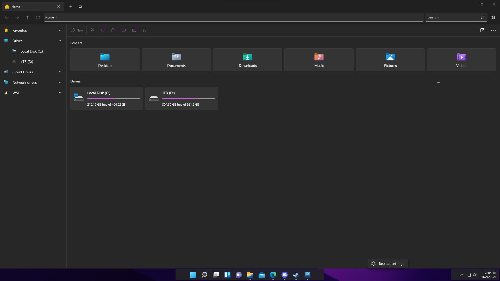Click the Folders section heading
Image resolution: width=500 pixels, height=281 pixels.
(76, 43)
